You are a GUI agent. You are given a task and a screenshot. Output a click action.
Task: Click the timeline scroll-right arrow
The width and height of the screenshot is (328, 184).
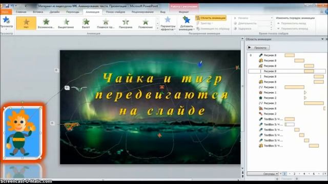(325, 174)
